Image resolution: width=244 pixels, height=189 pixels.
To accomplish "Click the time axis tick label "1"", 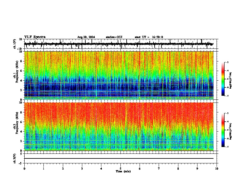I will coord(43,169).
